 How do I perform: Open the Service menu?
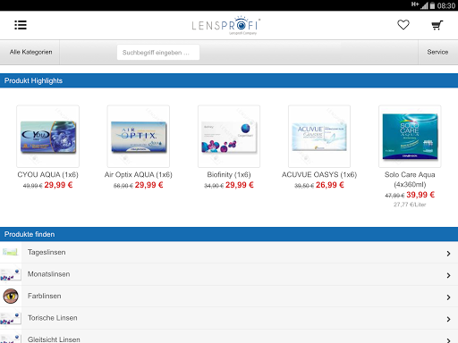(x=437, y=52)
